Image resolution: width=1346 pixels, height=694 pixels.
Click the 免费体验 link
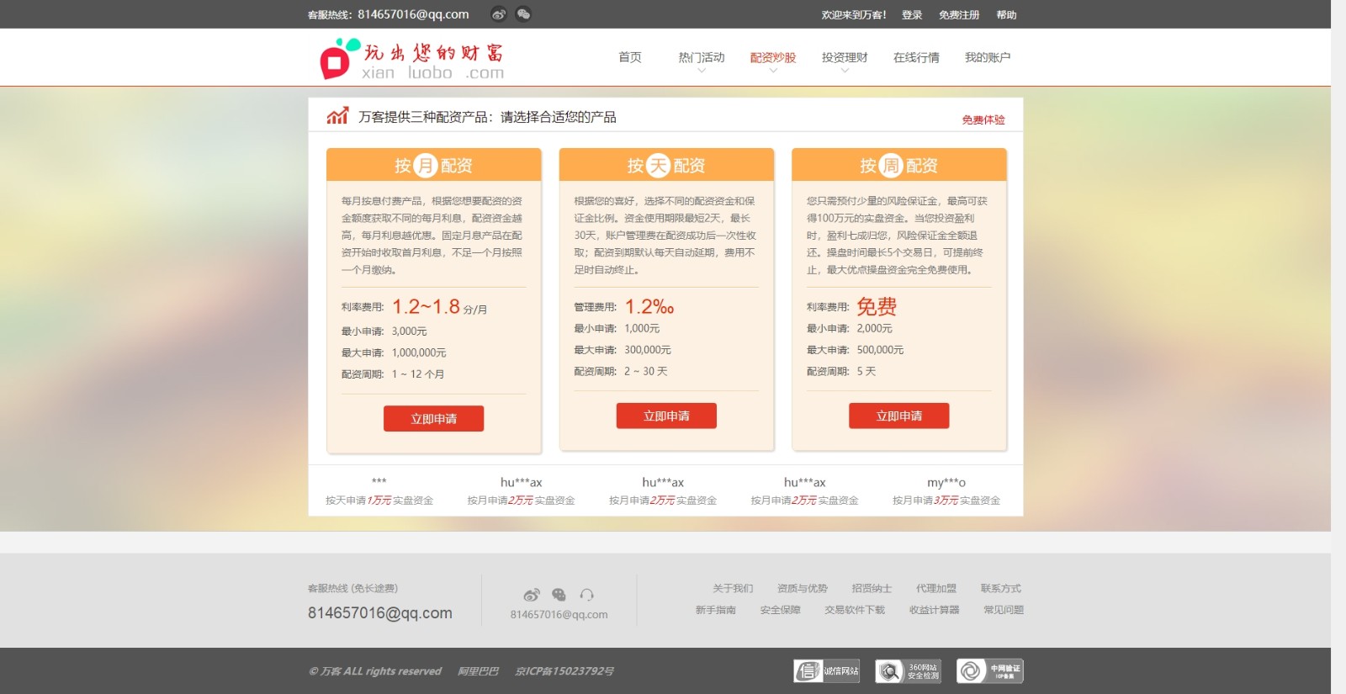(x=983, y=119)
